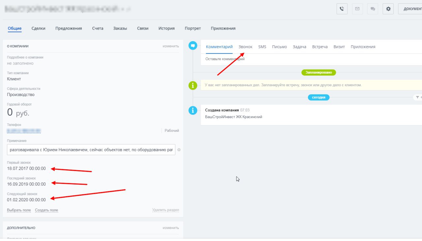Click the Создать поле link
The image size is (422, 241).
pos(46,210)
